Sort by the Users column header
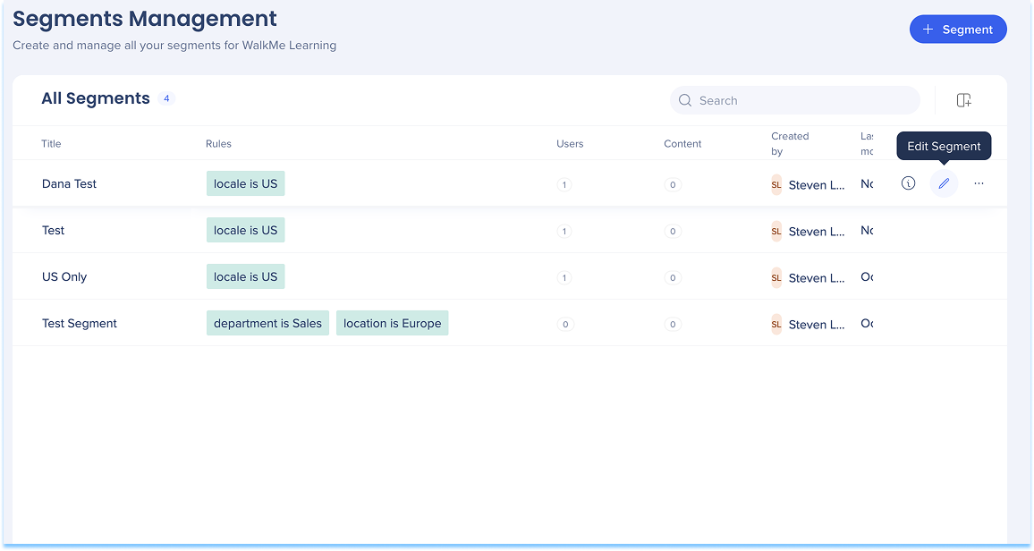This screenshot has width=1034, height=551. pos(570,143)
